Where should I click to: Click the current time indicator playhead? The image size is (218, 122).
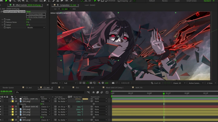(x=164, y=93)
